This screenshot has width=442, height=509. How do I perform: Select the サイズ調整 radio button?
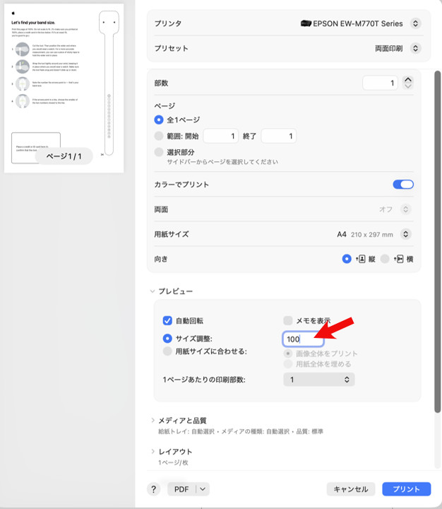click(x=167, y=339)
